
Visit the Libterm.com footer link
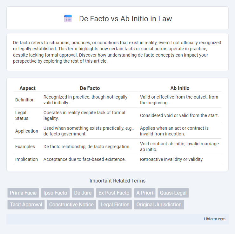[215, 219]
